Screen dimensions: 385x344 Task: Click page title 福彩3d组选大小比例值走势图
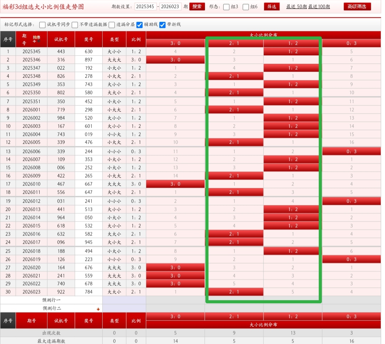point(43,7)
